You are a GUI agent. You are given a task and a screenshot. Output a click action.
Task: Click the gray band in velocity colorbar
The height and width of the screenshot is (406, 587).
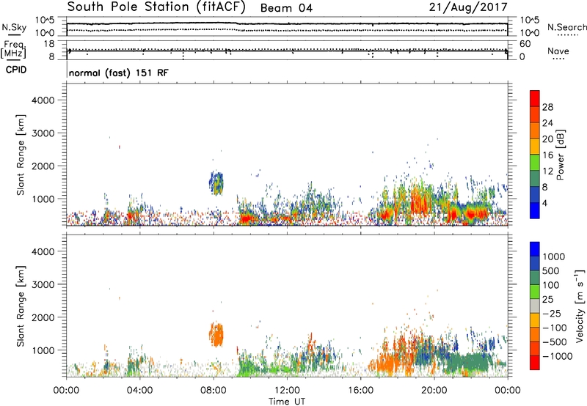coord(535,306)
